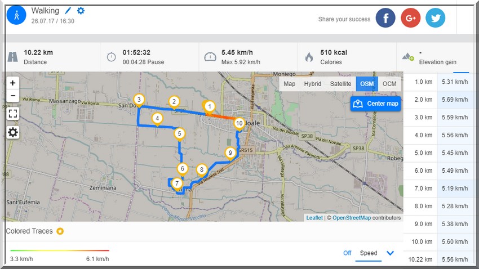Select the 2.0 km split row
Image resolution: width=479 pixels, height=269 pixels.
pyautogui.click(x=440, y=100)
